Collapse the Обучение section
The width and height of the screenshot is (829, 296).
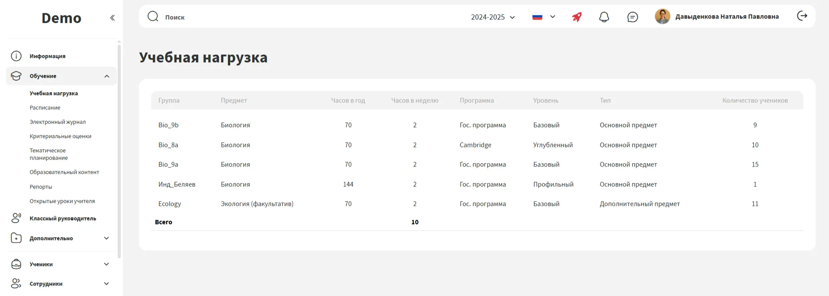pos(106,76)
